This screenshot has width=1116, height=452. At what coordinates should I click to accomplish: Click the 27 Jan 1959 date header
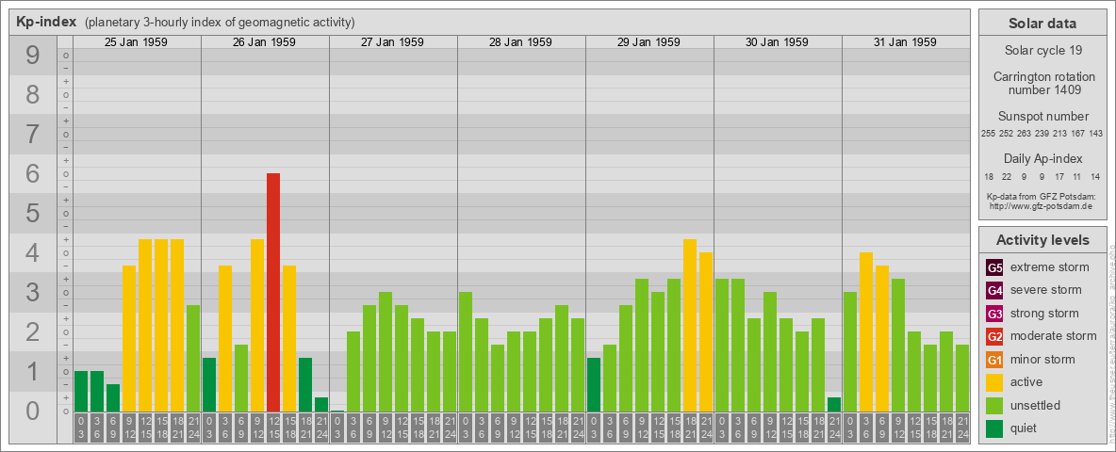392,42
